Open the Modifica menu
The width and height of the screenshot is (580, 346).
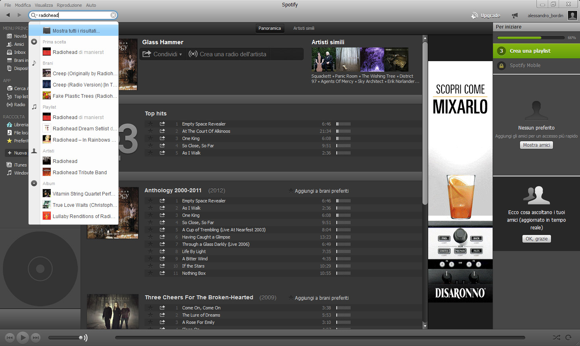click(x=23, y=5)
